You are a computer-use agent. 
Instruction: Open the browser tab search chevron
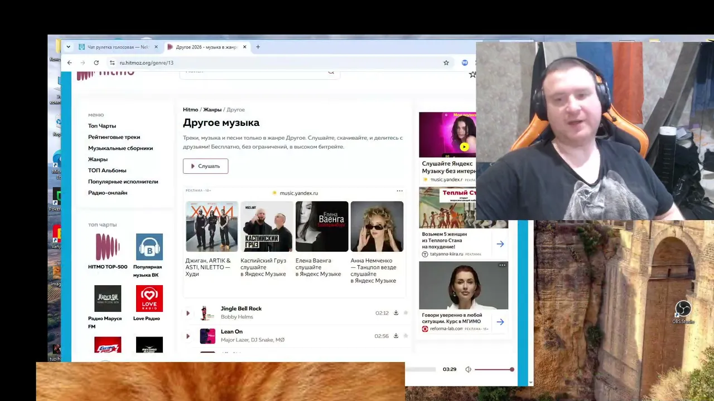[x=68, y=47]
